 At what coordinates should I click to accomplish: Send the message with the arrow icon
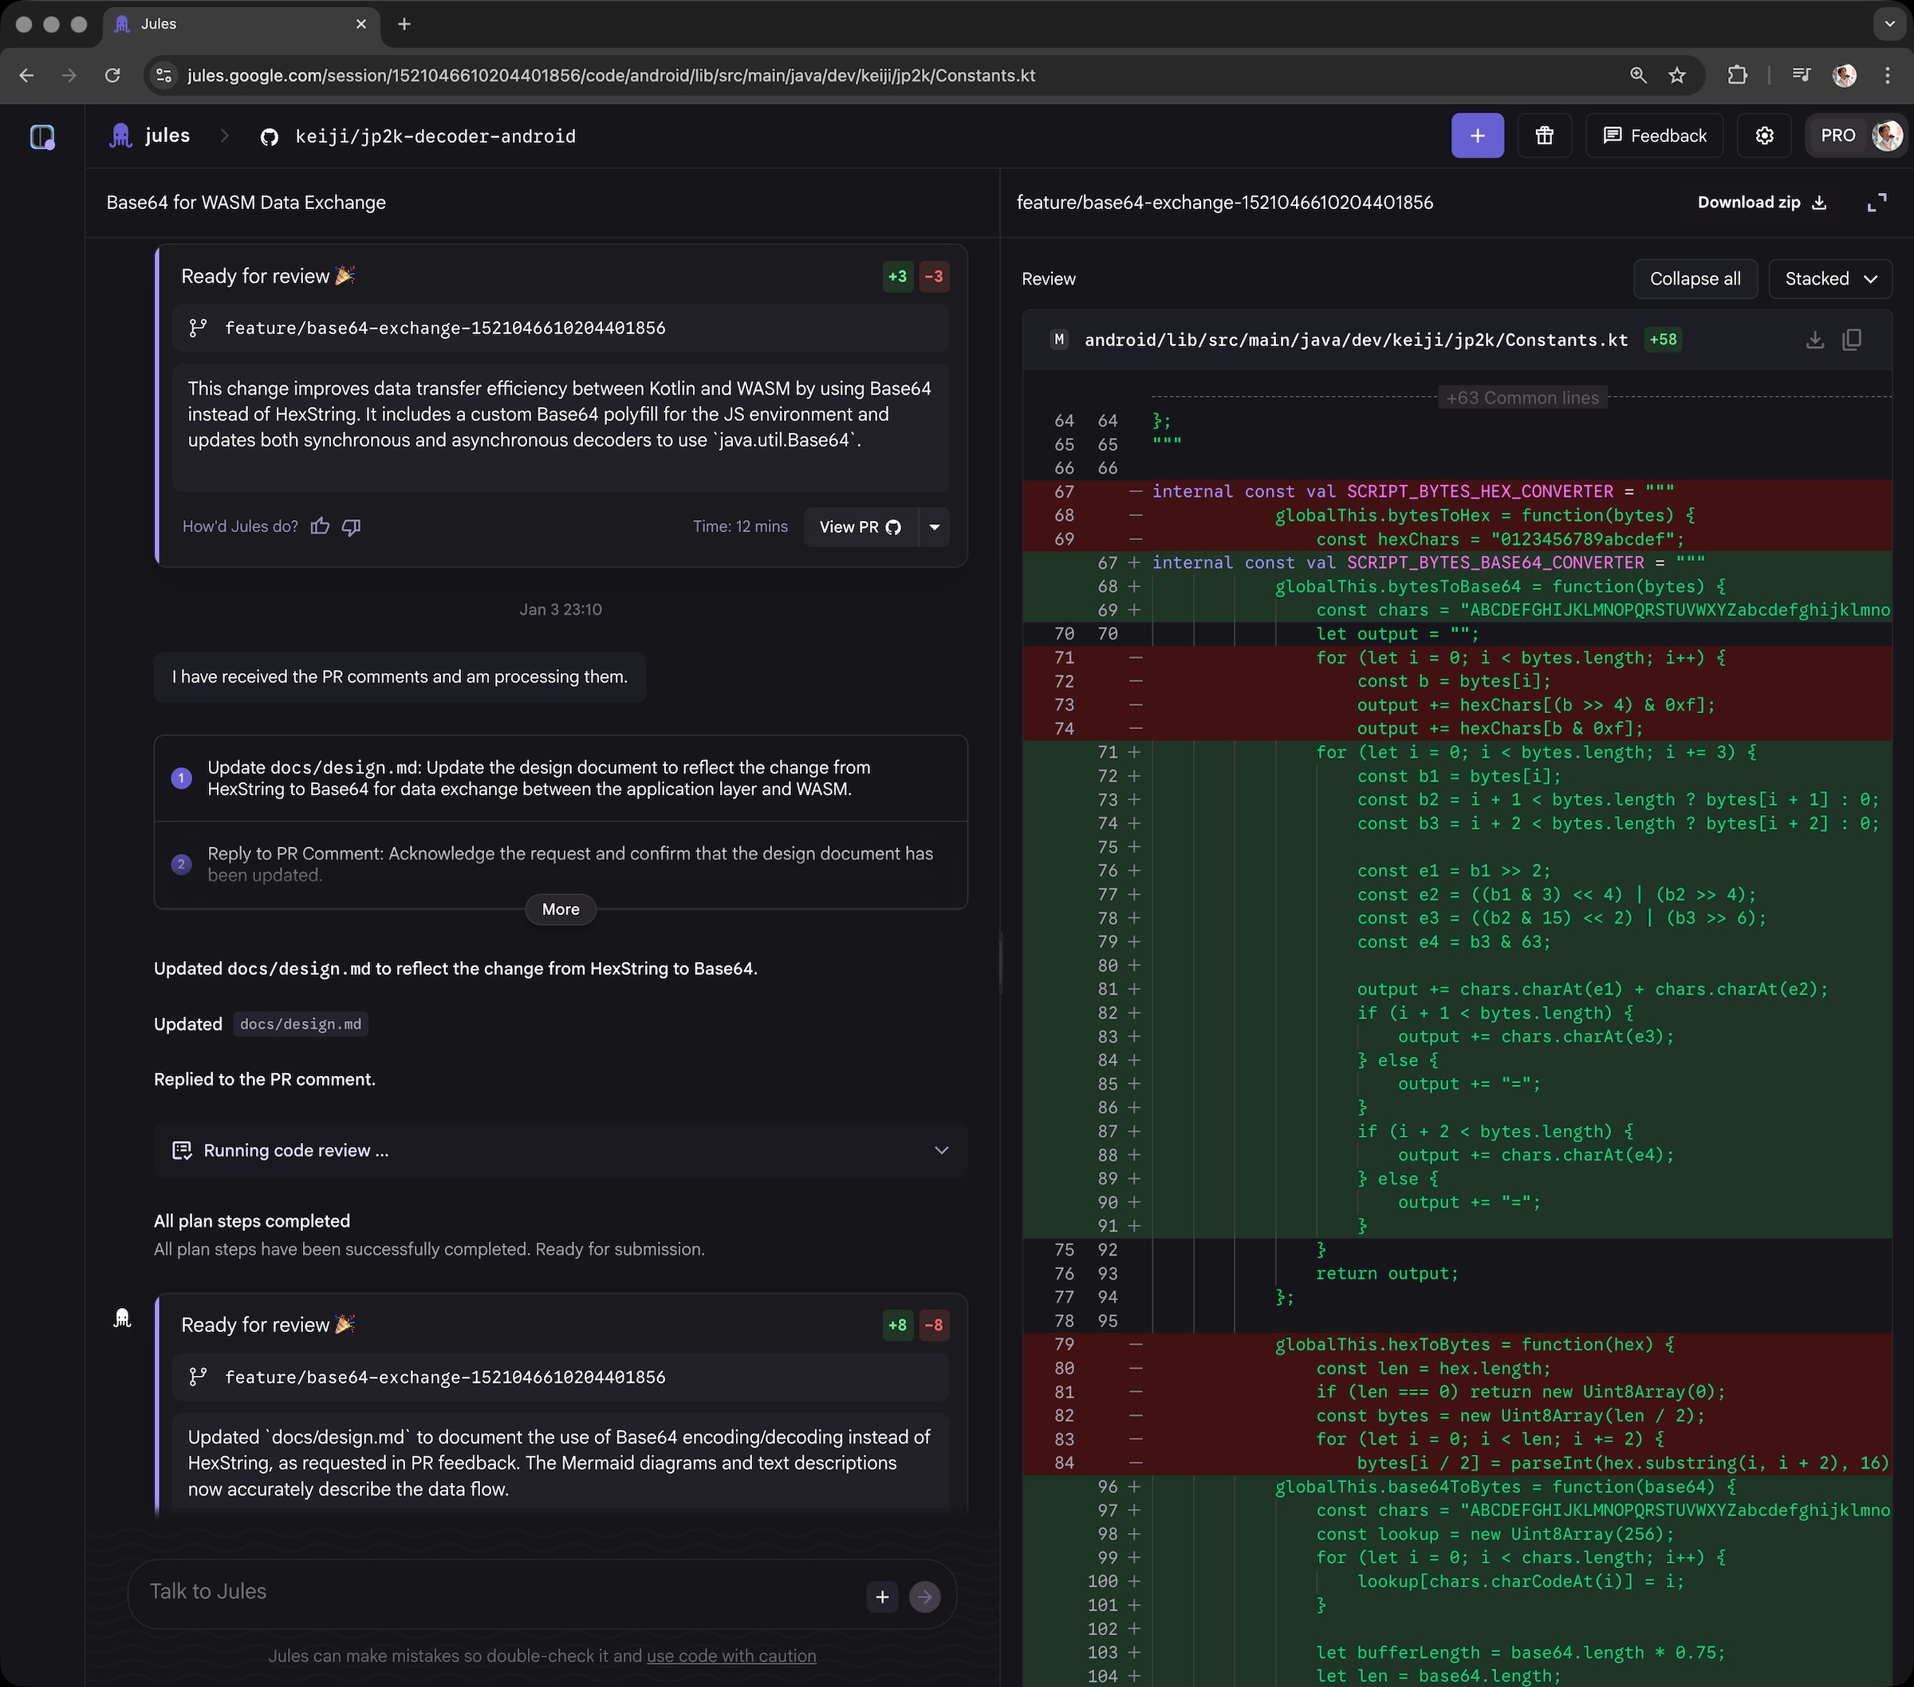click(x=925, y=1596)
